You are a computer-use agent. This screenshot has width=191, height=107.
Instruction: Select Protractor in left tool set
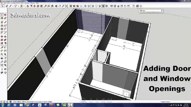(2, 51)
